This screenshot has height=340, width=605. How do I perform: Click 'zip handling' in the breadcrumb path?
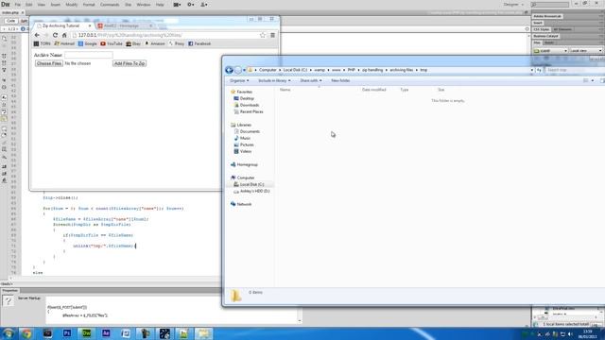[x=372, y=70]
